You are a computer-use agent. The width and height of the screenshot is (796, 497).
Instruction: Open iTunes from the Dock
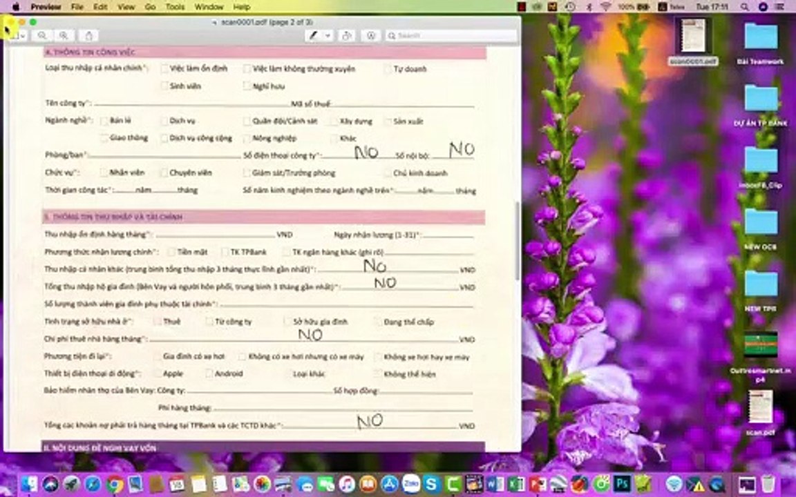(x=347, y=484)
